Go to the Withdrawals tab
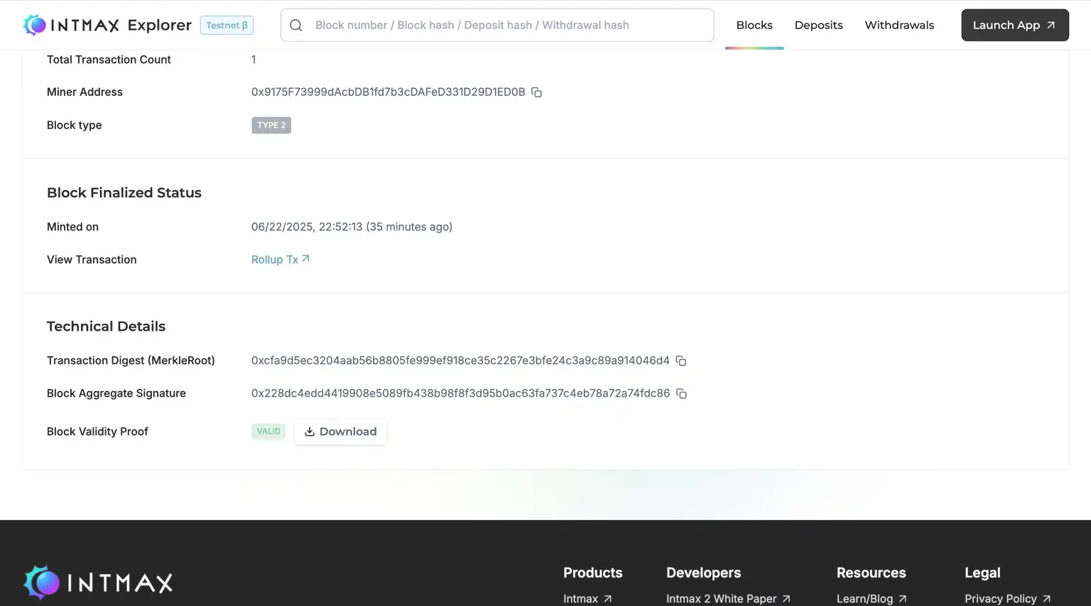 [899, 26]
